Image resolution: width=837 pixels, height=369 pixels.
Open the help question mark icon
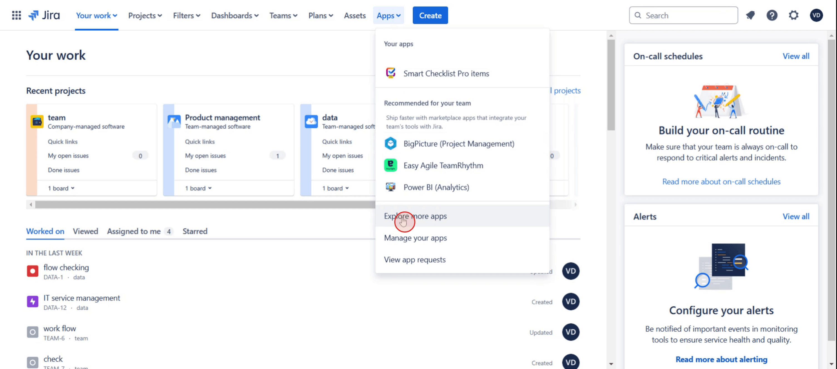(x=772, y=15)
